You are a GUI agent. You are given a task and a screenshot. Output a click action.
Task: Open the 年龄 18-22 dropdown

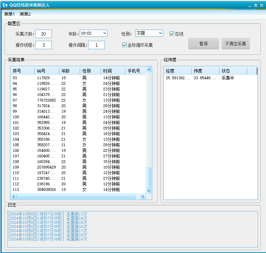(x=93, y=33)
